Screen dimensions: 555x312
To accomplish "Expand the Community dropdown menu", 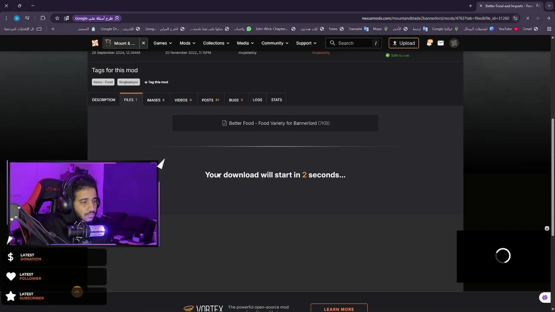I will point(275,43).
